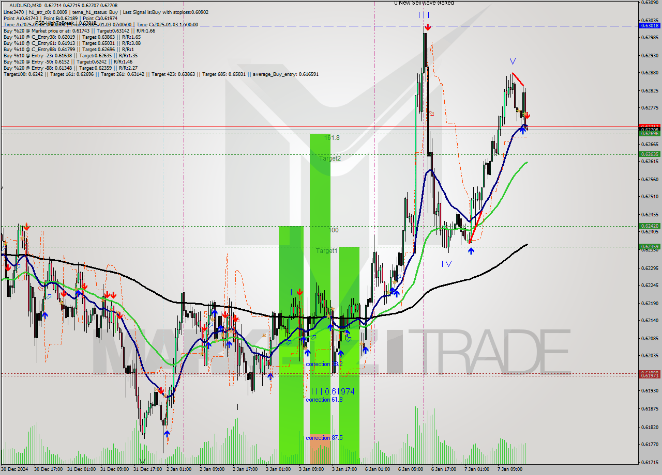Click the green 0.62696 price tag

point(650,134)
